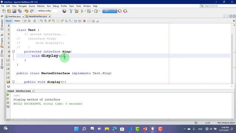This screenshot has height=133, width=236.
Task: Click the Find Previous Occurrence icon
Action: coord(45,21)
